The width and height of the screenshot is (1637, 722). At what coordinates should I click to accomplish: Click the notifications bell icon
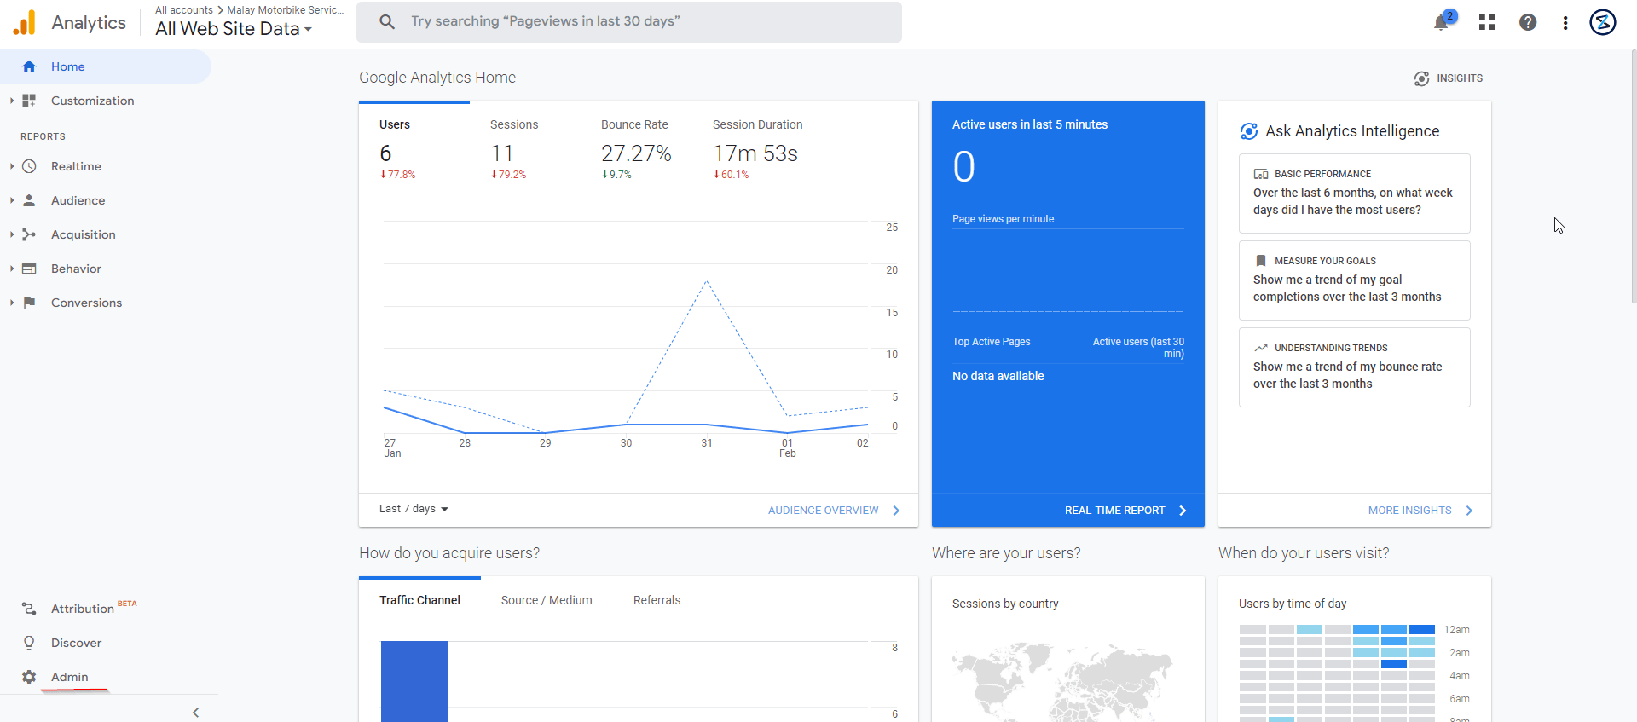point(1442,22)
